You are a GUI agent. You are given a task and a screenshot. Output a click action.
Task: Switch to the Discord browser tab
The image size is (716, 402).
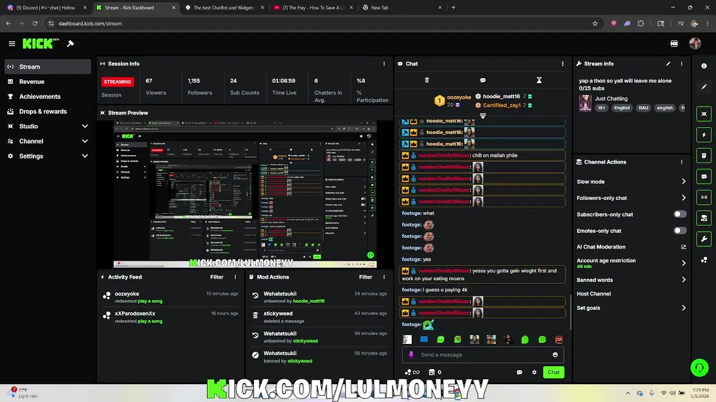coord(46,8)
